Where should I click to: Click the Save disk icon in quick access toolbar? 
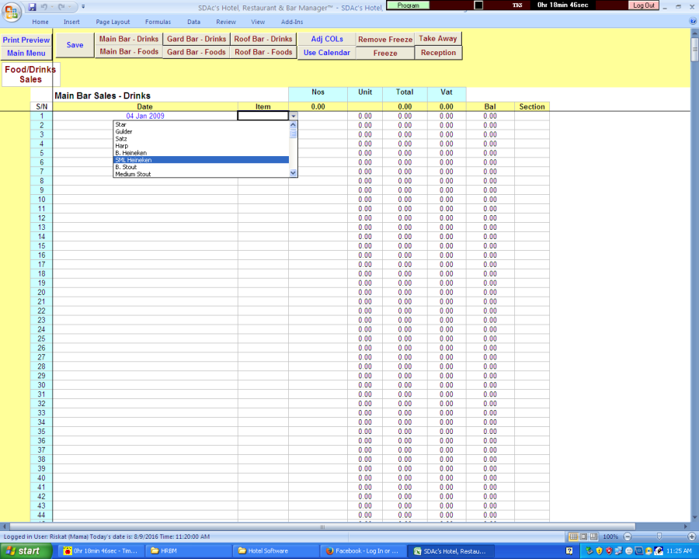click(x=32, y=7)
